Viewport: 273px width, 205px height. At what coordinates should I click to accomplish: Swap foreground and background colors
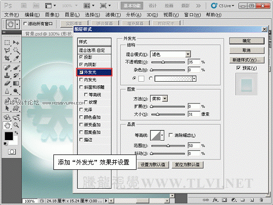click(x=16, y=133)
